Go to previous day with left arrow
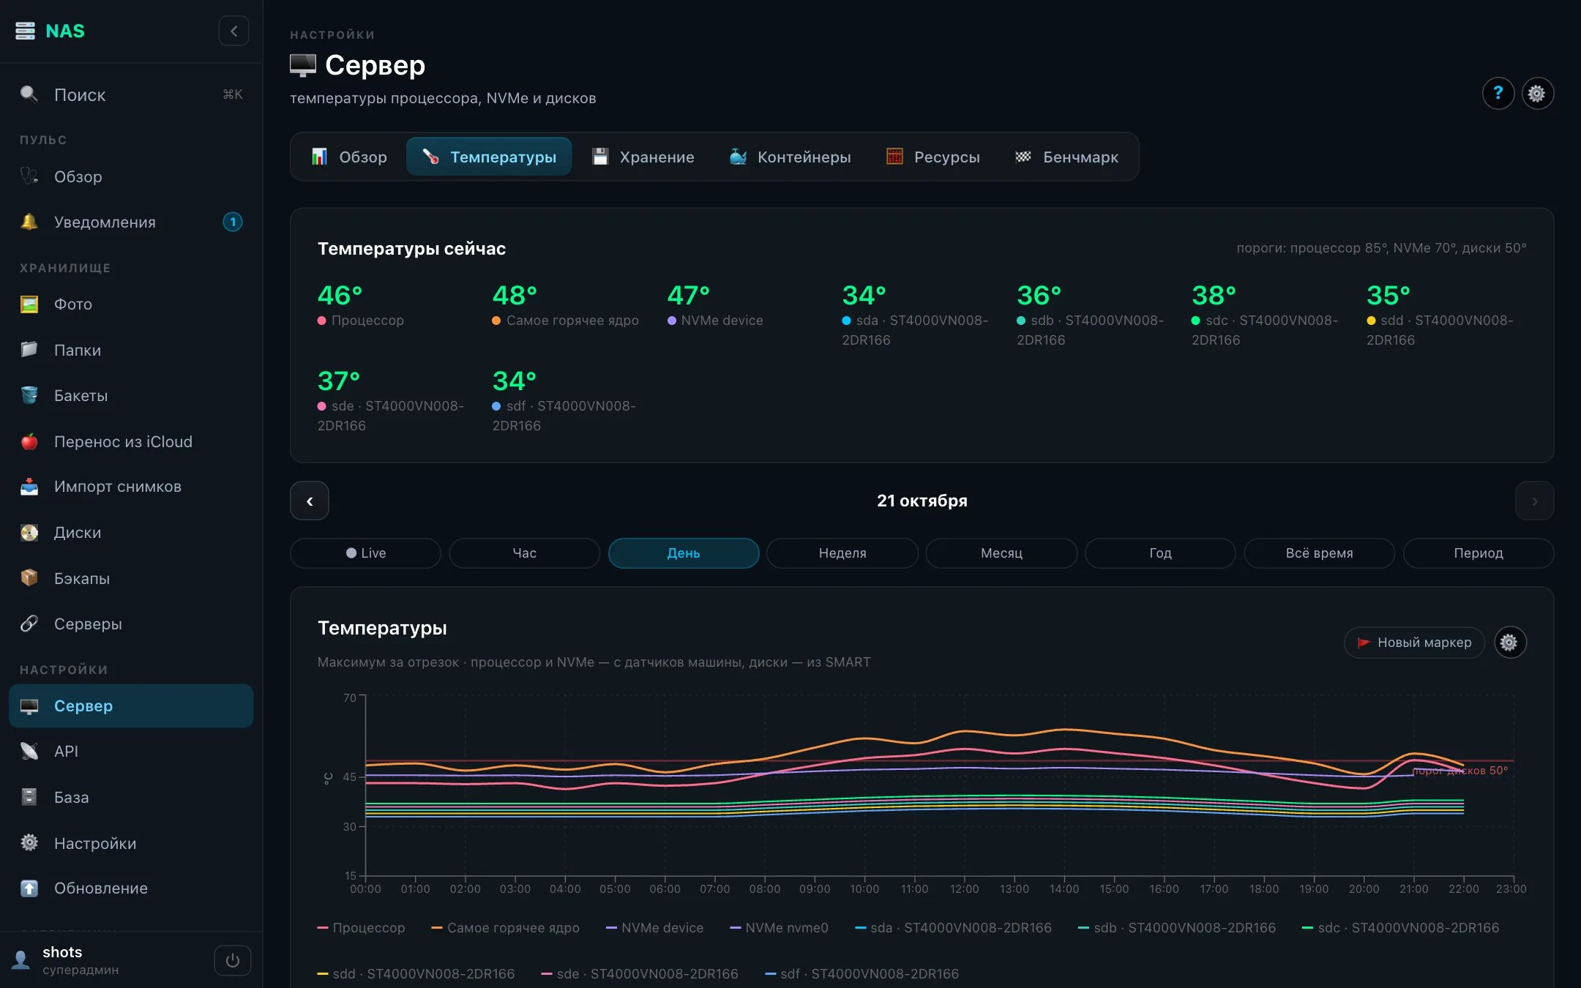 click(x=310, y=501)
